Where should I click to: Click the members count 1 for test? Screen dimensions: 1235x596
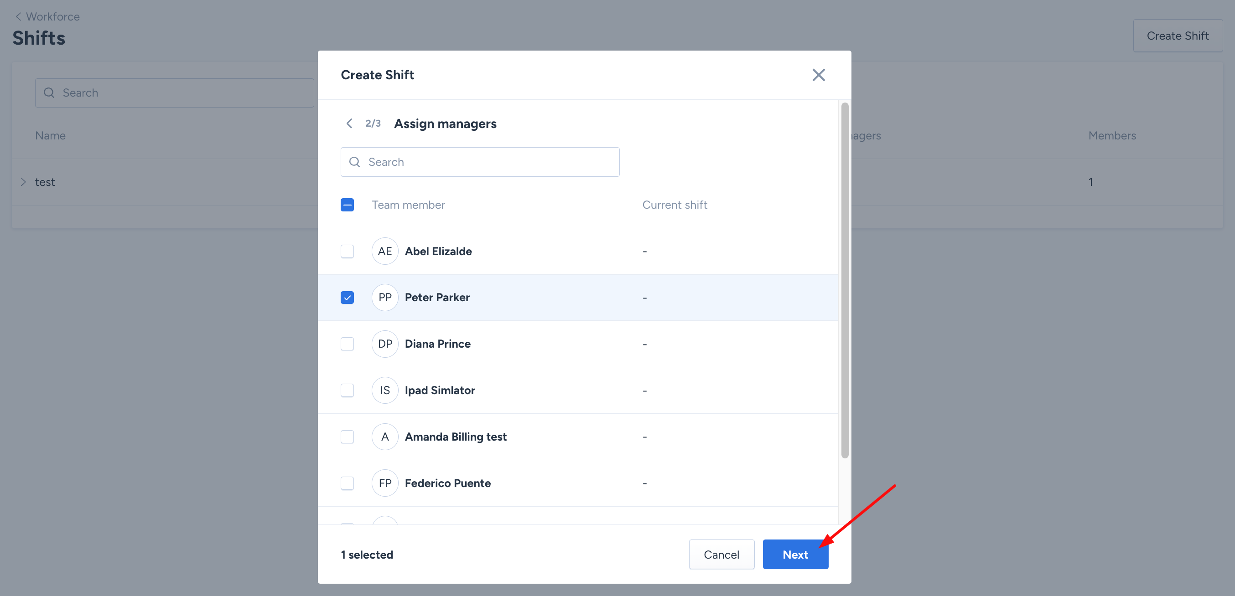click(1091, 182)
